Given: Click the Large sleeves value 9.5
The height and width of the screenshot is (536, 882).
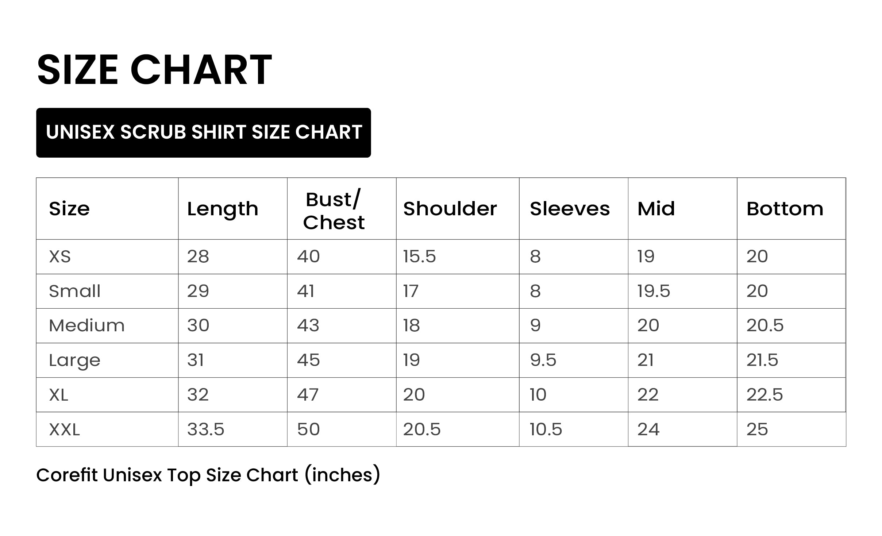Looking at the screenshot, I should pos(543,360).
